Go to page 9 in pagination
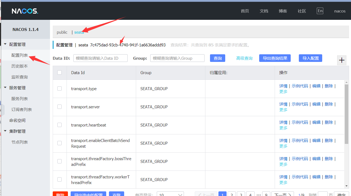The height and width of the screenshot is (196, 351). (x=266, y=194)
